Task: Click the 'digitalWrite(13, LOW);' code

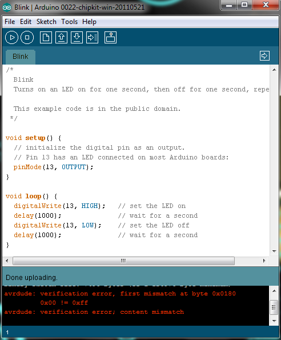Action: click(x=58, y=225)
